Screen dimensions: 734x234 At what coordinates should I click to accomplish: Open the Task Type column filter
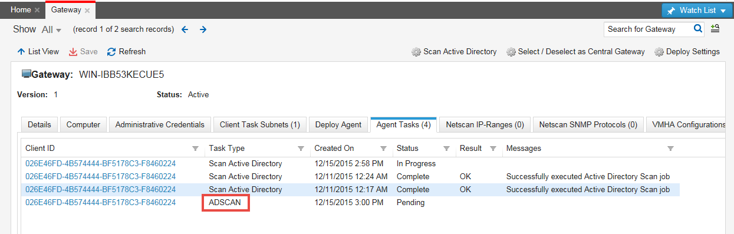[301, 149]
